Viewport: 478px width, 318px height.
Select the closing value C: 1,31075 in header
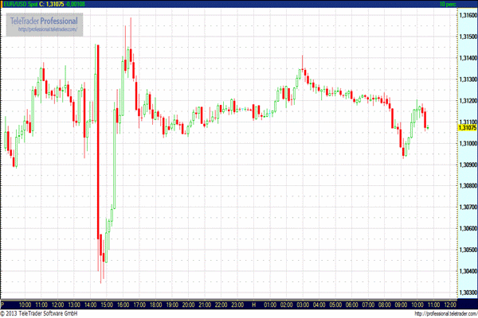point(52,4)
